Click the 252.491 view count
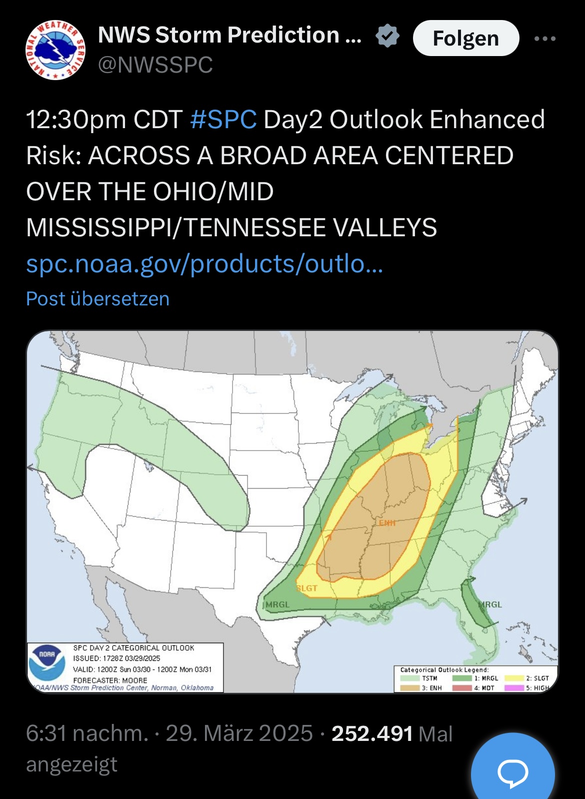 point(372,734)
